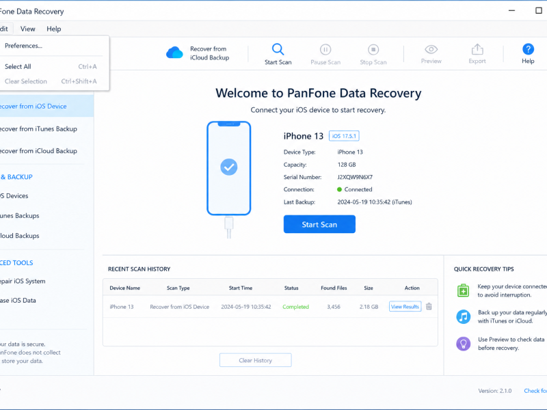Click the purple lightbulb tip icon
Screen dimensions: 547x410
coord(464,344)
